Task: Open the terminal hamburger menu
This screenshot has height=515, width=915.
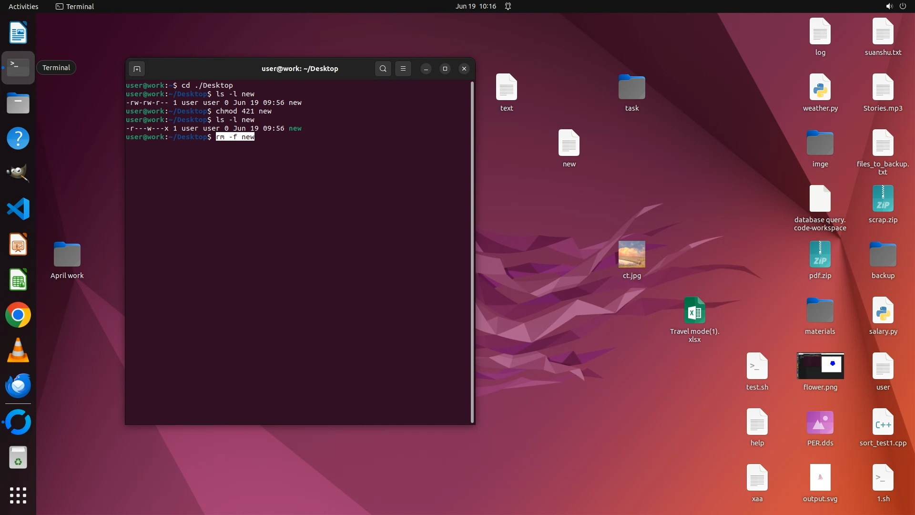Action: coord(403,69)
